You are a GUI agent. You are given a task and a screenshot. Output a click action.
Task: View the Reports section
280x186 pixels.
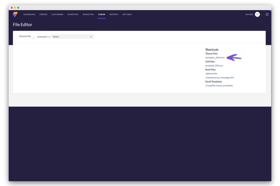click(114, 14)
